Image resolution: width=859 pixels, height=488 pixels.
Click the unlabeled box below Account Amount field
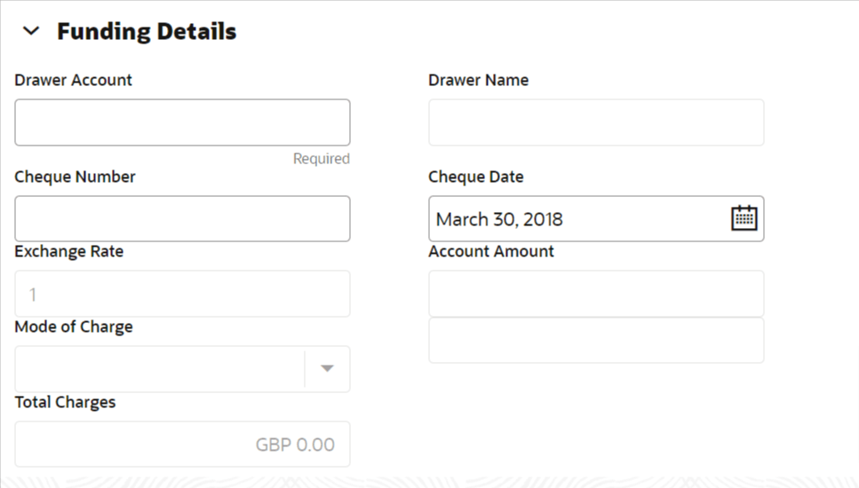[596, 341]
